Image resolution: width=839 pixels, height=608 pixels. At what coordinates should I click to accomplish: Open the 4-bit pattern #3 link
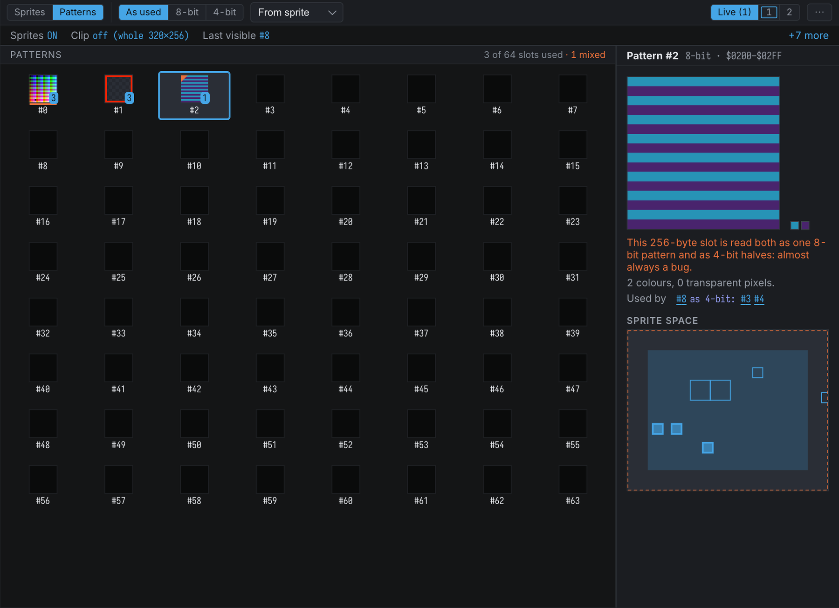[745, 299]
